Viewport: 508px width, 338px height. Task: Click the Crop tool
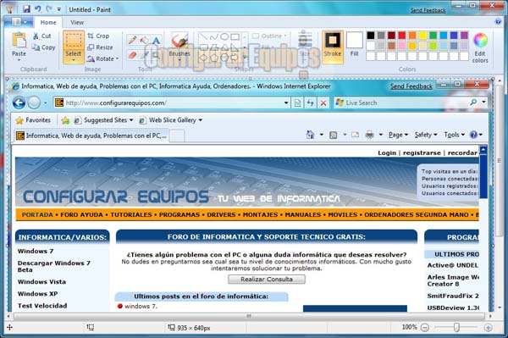click(98, 36)
